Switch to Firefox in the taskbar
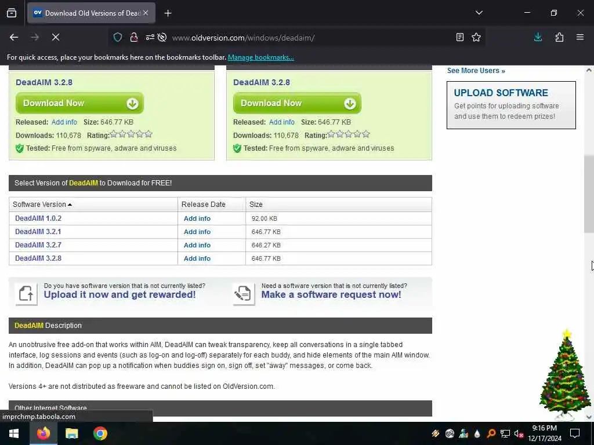This screenshot has width=594, height=445. [44, 433]
